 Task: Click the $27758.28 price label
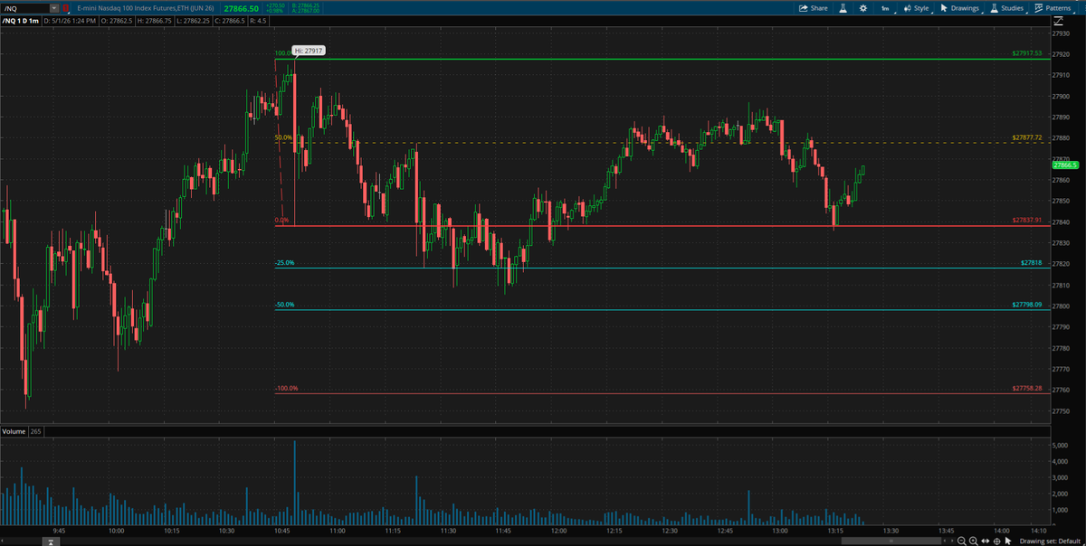pyautogui.click(x=1027, y=388)
